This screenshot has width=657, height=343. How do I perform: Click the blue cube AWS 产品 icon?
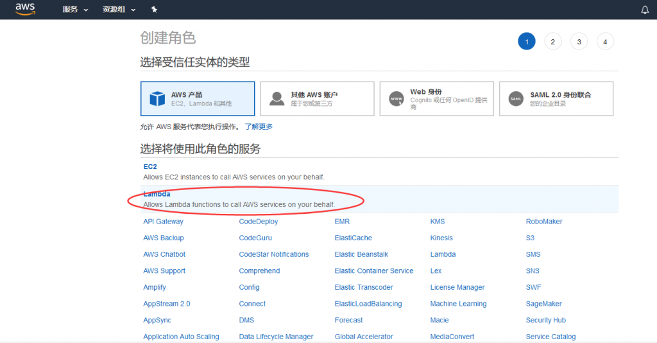pos(157,98)
